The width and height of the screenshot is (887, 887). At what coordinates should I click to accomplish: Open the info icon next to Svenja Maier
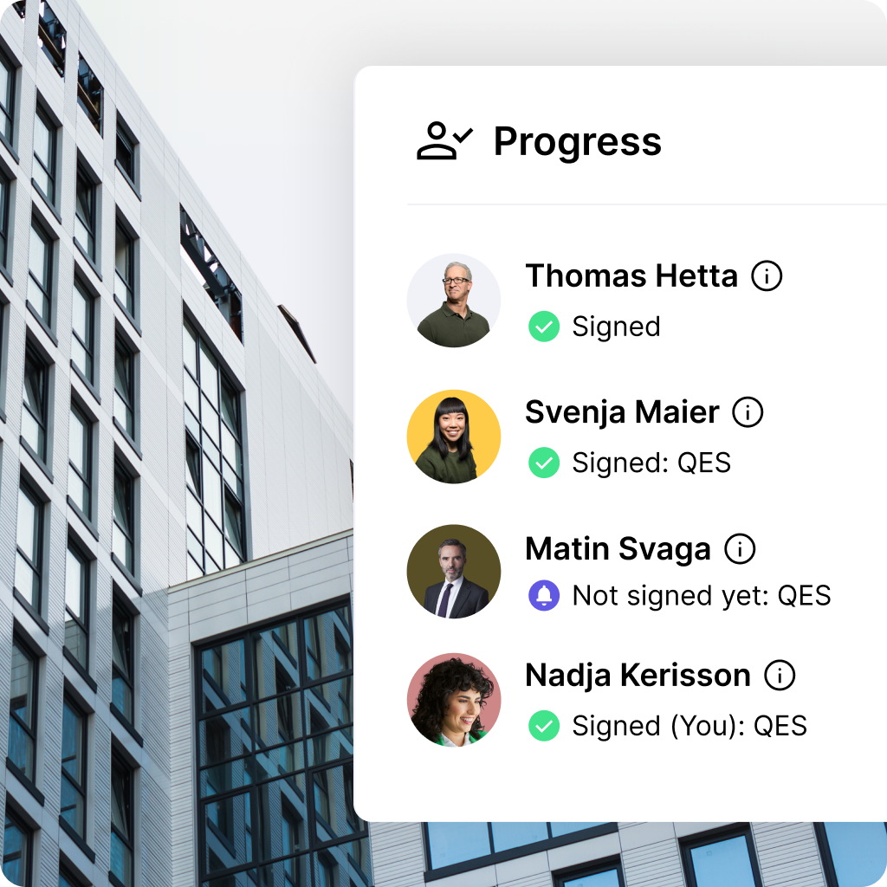pyautogui.click(x=748, y=411)
